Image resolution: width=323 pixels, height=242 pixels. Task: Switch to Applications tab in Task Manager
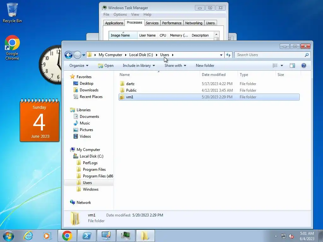coord(114,23)
